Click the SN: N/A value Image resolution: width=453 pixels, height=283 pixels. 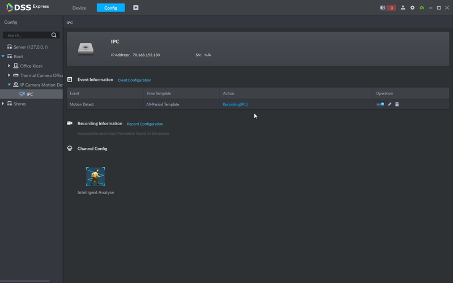(x=208, y=55)
